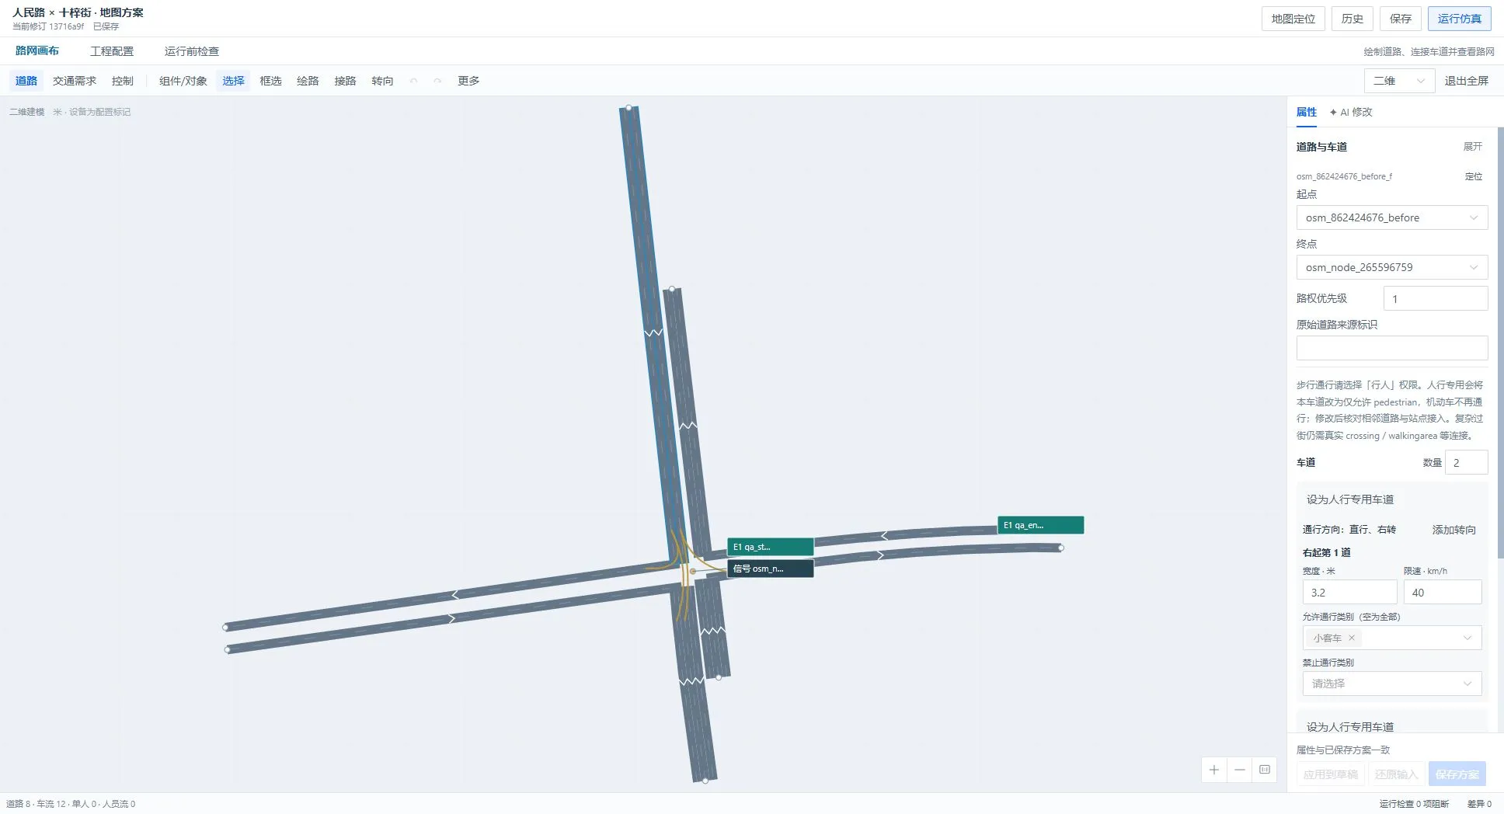Image resolution: width=1504 pixels, height=814 pixels.
Task: Open the 起点 osm_862424676_before dropdown
Action: 1392,217
